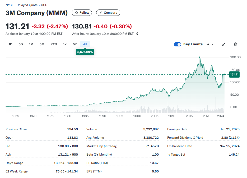Show the 1Y chart range
The width and height of the screenshot is (247, 178).
click(x=65, y=44)
